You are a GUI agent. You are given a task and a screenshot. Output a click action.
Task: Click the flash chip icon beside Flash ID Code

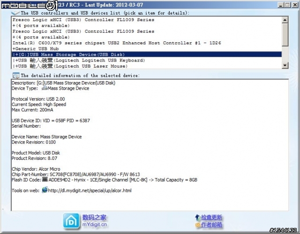pos(45,179)
